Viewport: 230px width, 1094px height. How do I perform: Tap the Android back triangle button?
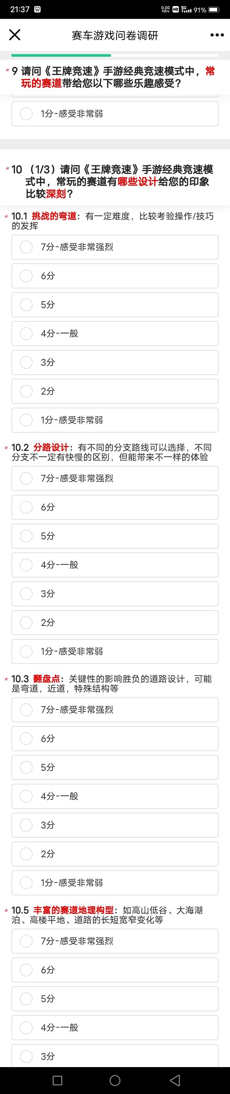tap(175, 1080)
